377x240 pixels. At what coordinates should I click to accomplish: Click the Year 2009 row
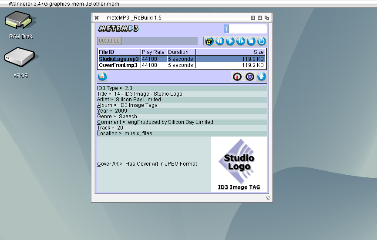(x=182, y=111)
